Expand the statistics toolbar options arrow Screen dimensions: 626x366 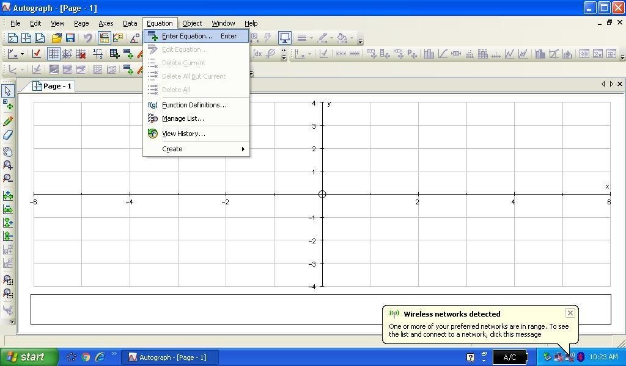point(622,57)
